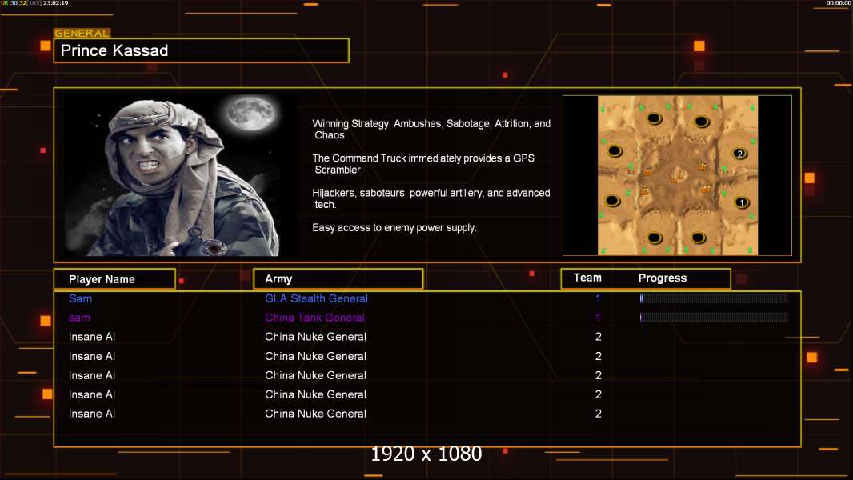Screen dimensions: 853x480
Task: Click the GLA Stealth General army entry
Action: click(x=316, y=298)
